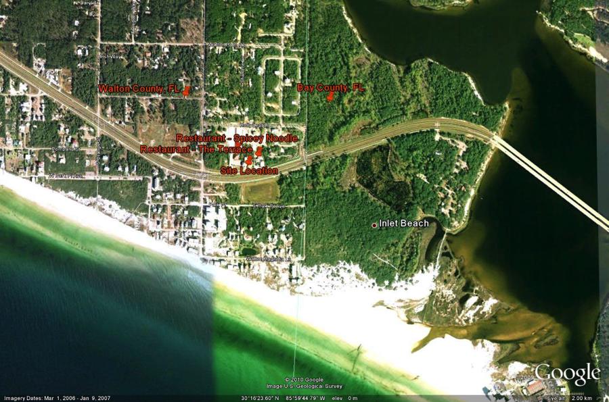The height and width of the screenshot is (402, 609).
Task: Select the pushpin above Site Location label
Action: [x=249, y=160]
